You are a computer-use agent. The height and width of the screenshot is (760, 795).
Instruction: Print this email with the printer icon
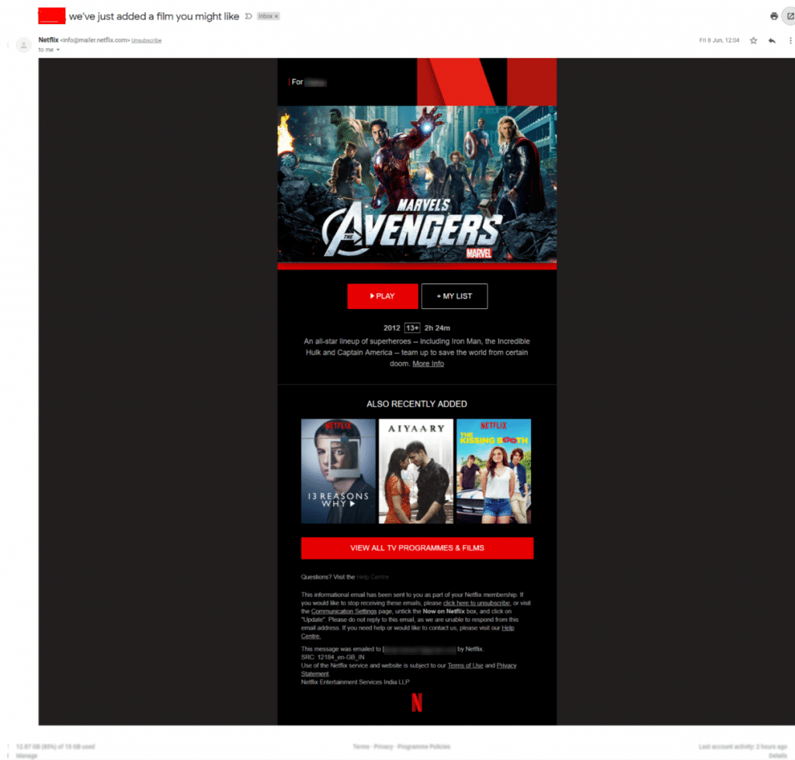(774, 16)
